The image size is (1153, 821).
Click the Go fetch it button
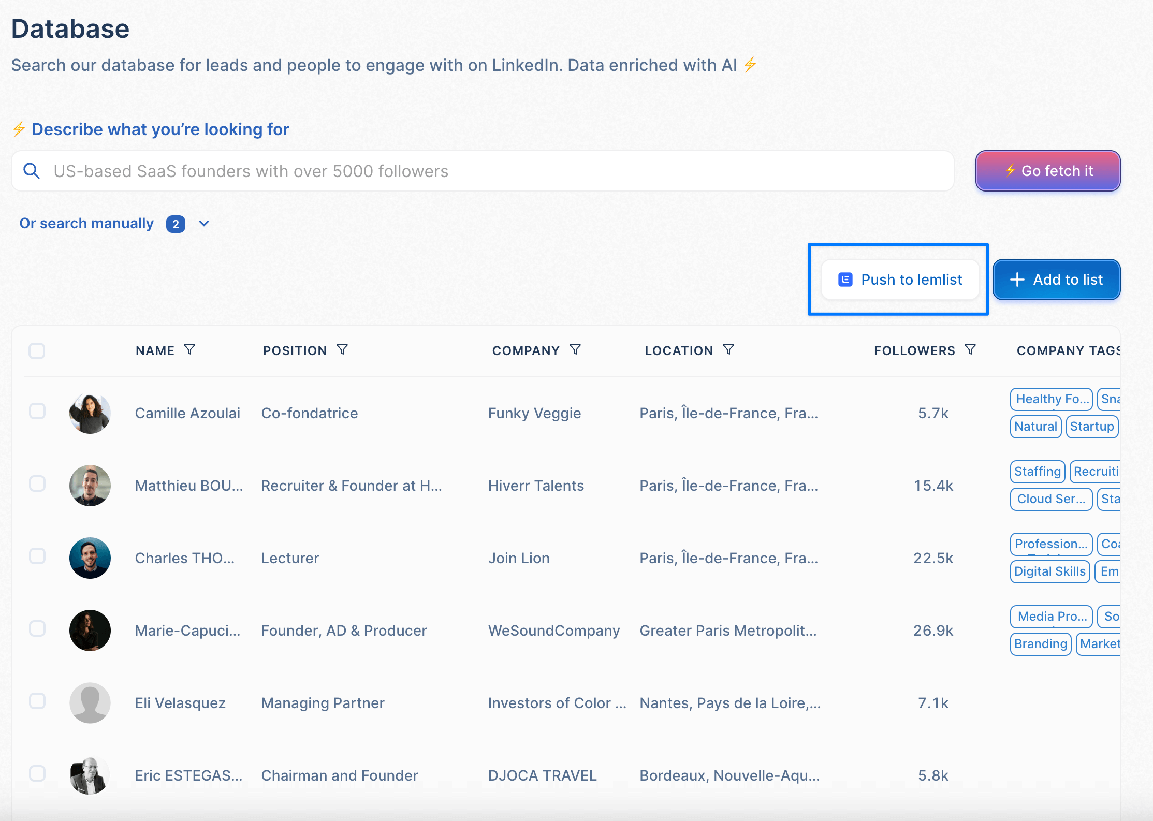coord(1047,171)
